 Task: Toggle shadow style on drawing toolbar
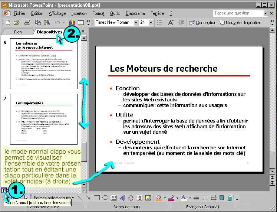[x=222, y=198]
